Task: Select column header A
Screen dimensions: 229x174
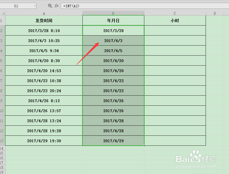Action: click(44, 13)
